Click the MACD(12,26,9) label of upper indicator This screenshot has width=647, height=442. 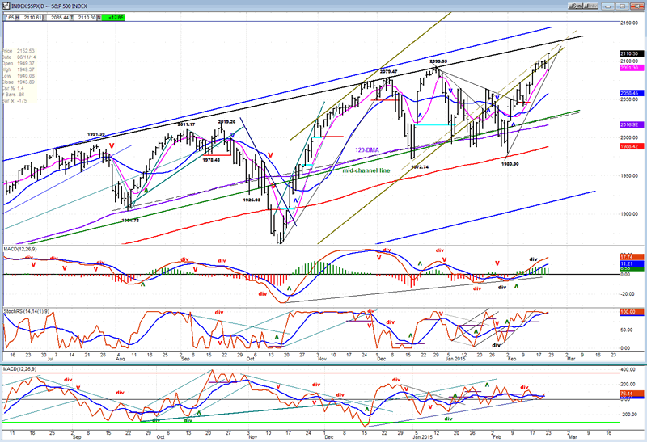(x=19, y=250)
